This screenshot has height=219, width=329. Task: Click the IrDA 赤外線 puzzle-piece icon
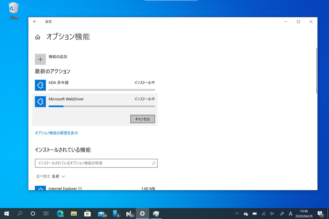click(x=40, y=85)
